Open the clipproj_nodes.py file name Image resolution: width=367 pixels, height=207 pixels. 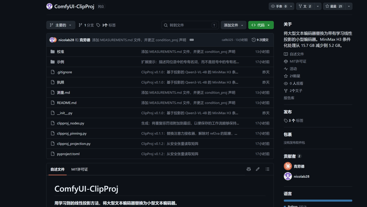point(70,123)
